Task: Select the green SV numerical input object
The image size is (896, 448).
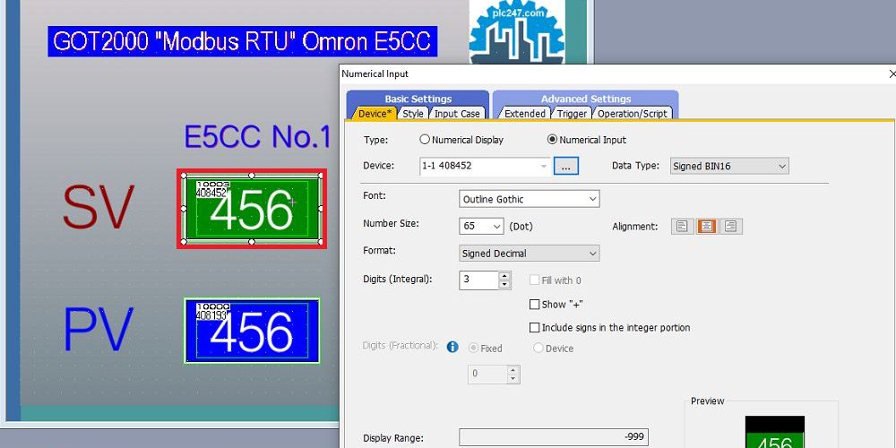Action: pyautogui.click(x=252, y=209)
